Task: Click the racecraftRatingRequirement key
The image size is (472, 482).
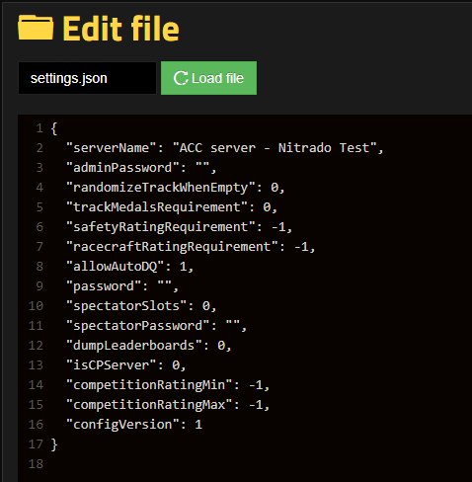Action: tap(172, 247)
